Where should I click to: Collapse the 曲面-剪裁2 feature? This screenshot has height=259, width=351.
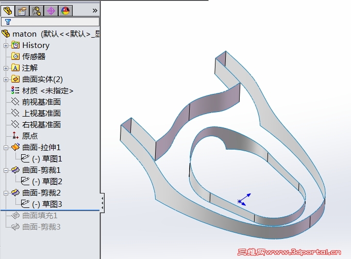point(6,193)
